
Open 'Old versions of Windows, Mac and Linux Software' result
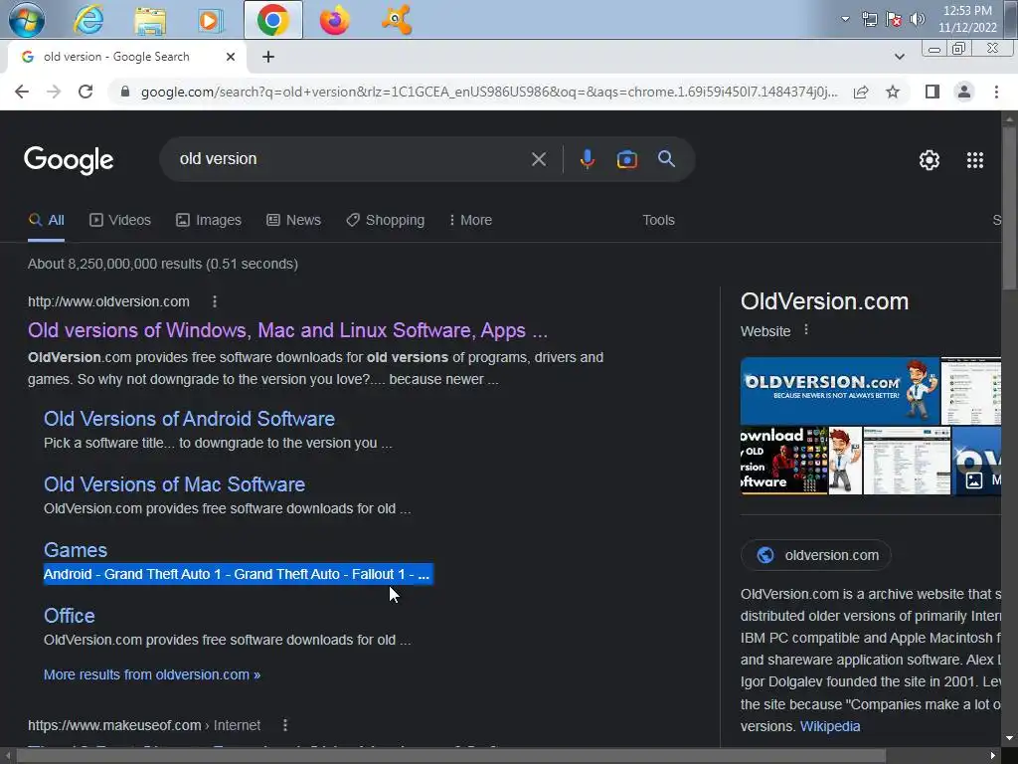click(x=287, y=330)
